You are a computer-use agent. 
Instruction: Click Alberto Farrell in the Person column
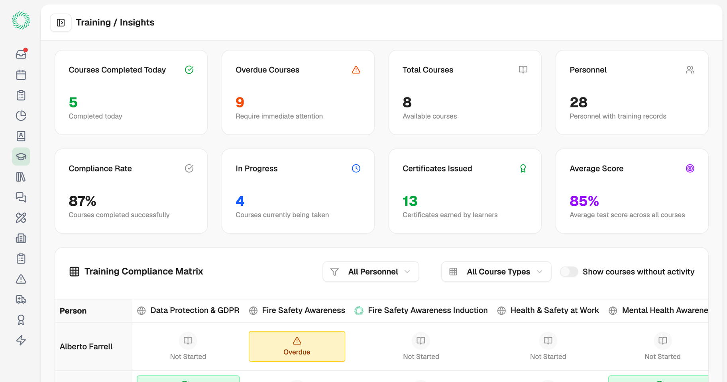click(x=86, y=347)
